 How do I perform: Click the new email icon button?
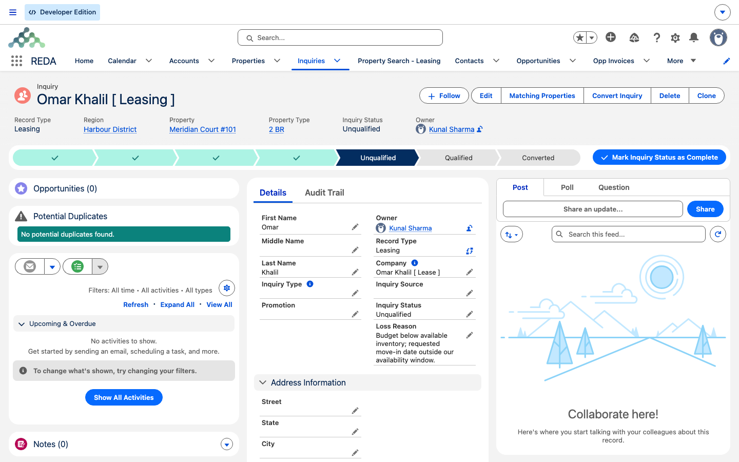point(30,266)
